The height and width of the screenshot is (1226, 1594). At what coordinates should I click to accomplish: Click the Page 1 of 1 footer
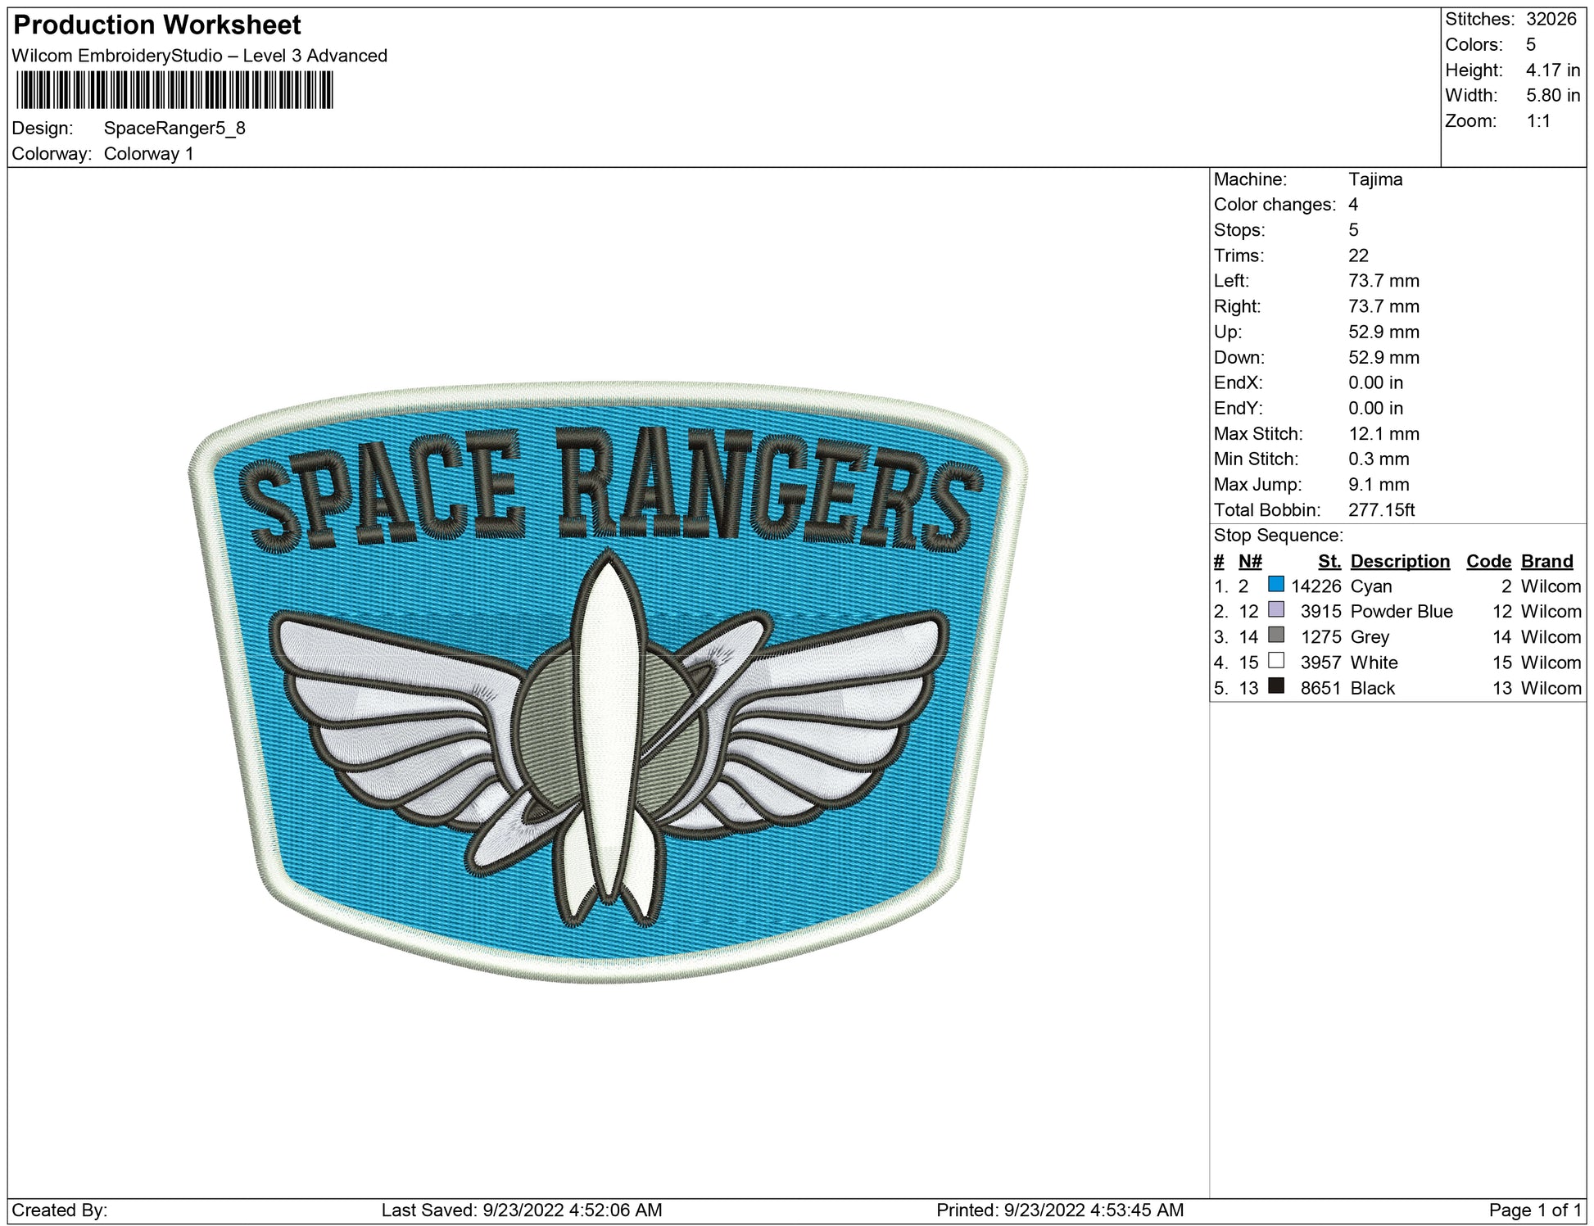click(1534, 1210)
